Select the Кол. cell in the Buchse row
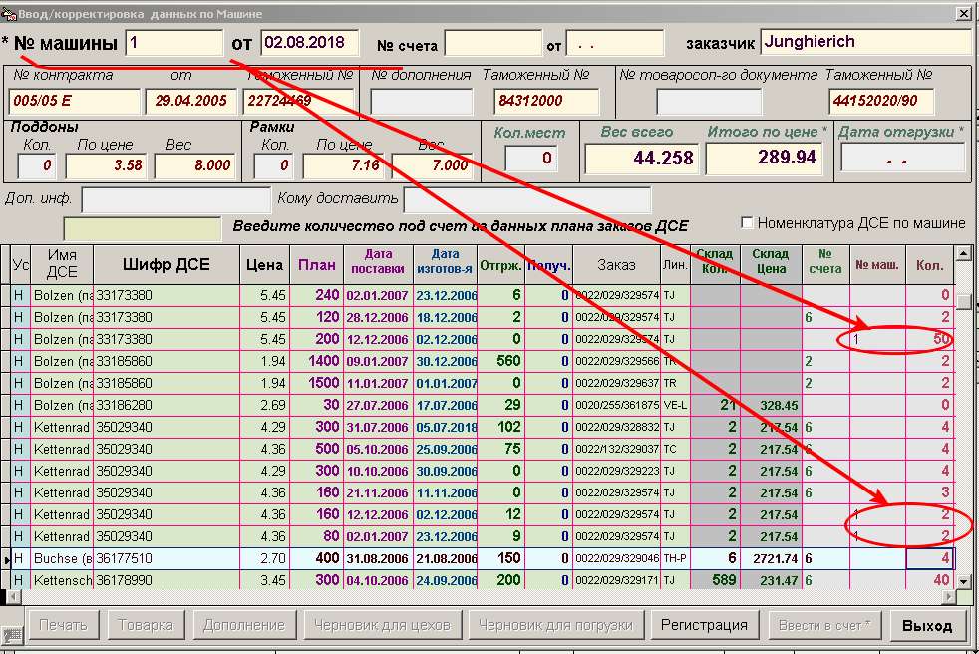The image size is (979, 654). [x=929, y=559]
